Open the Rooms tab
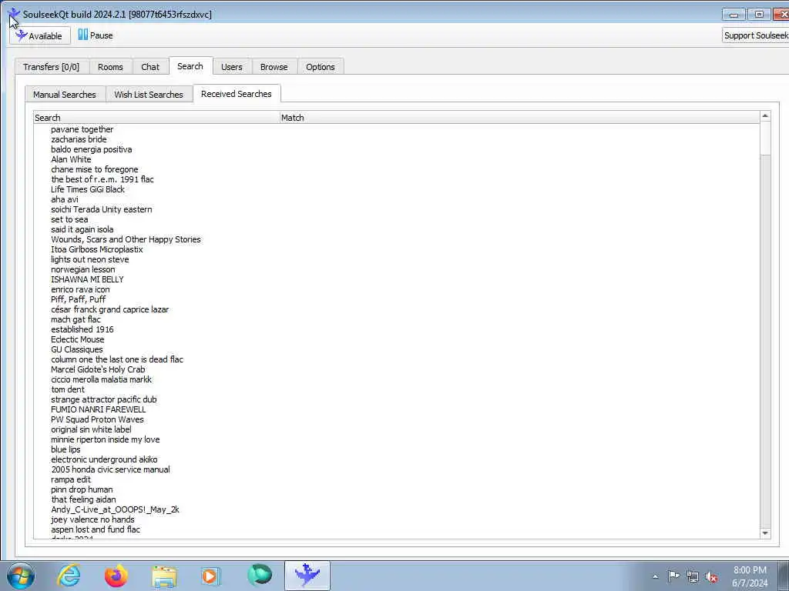 tap(110, 67)
